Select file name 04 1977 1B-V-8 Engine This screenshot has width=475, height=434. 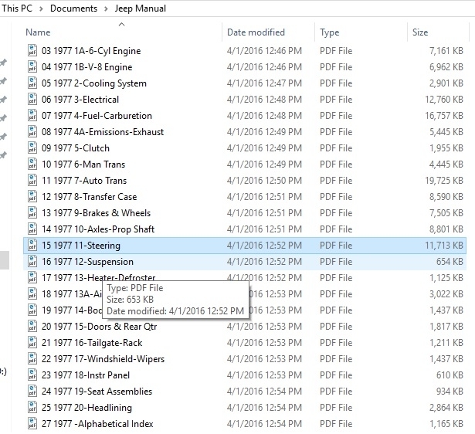pyautogui.click(x=87, y=67)
